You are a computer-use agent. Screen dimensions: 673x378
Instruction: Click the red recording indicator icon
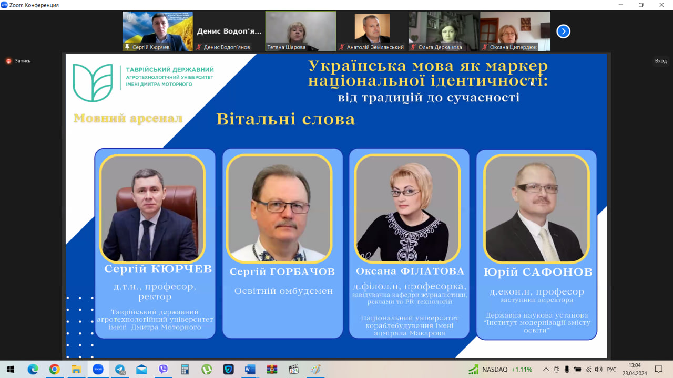tap(8, 61)
